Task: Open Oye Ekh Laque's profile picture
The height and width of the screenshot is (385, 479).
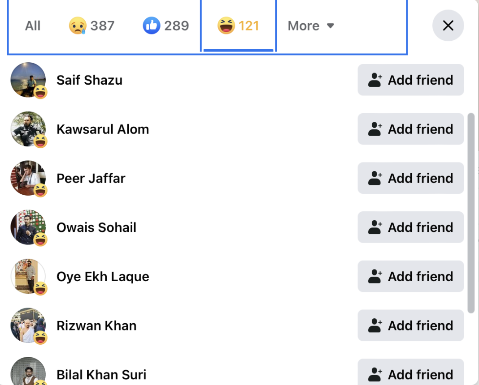Action: pyautogui.click(x=28, y=276)
